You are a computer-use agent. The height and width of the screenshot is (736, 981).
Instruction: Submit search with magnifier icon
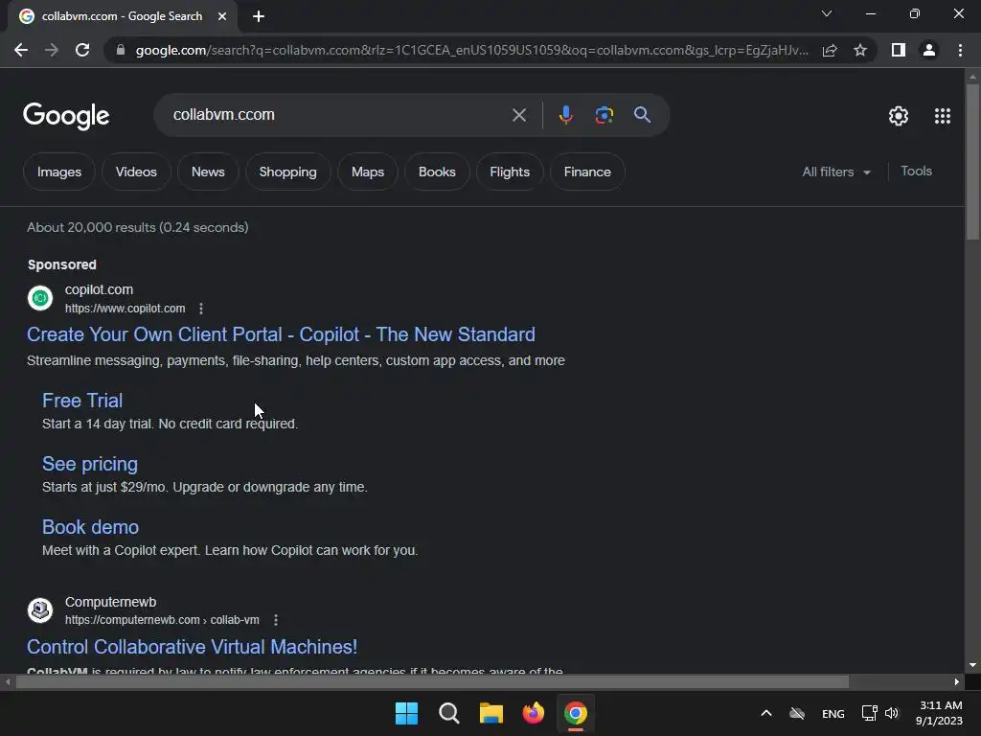[x=643, y=115]
